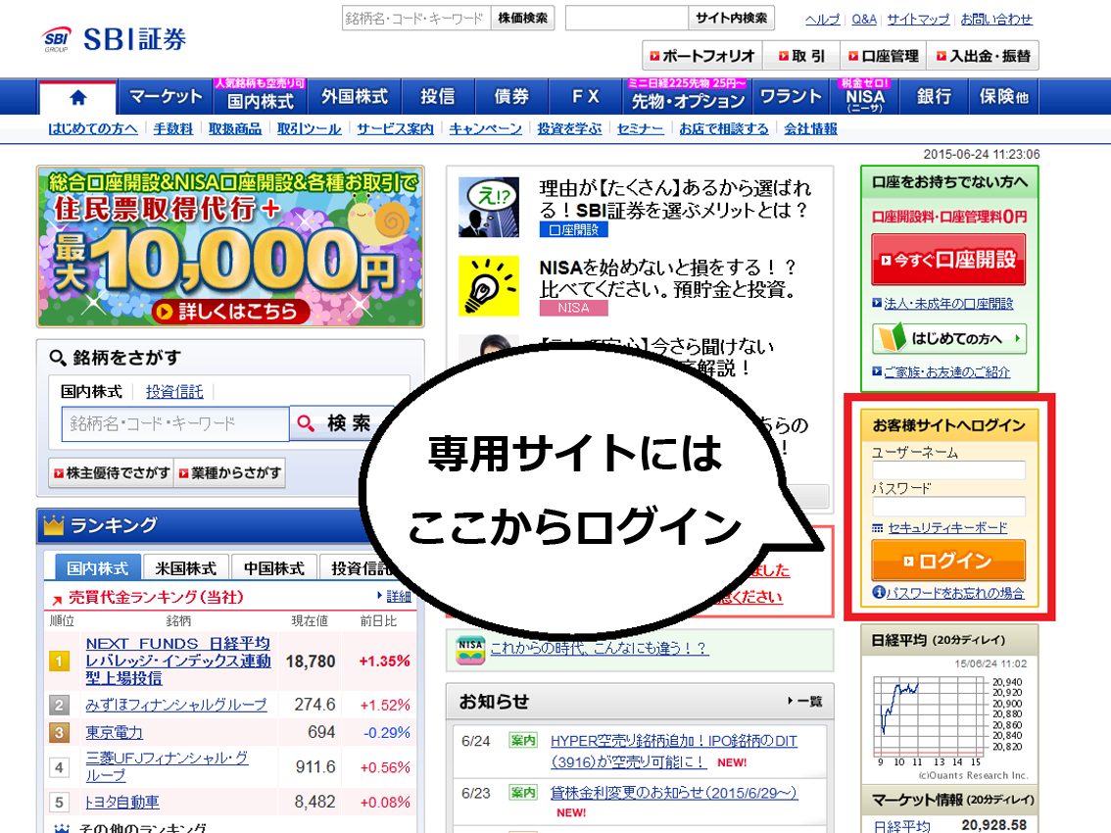Screen dimensions: 1111x833
Task: Click the light bulb NISA thumbnail
Action: point(488,286)
